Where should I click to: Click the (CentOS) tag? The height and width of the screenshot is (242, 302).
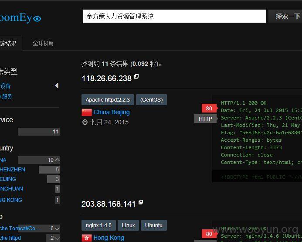tap(151, 100)
